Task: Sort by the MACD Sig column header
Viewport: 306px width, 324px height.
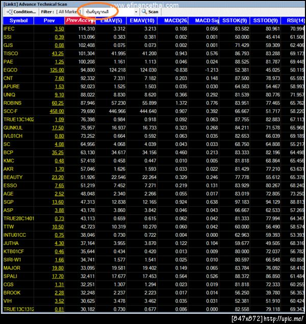Action: coord(204,20)
